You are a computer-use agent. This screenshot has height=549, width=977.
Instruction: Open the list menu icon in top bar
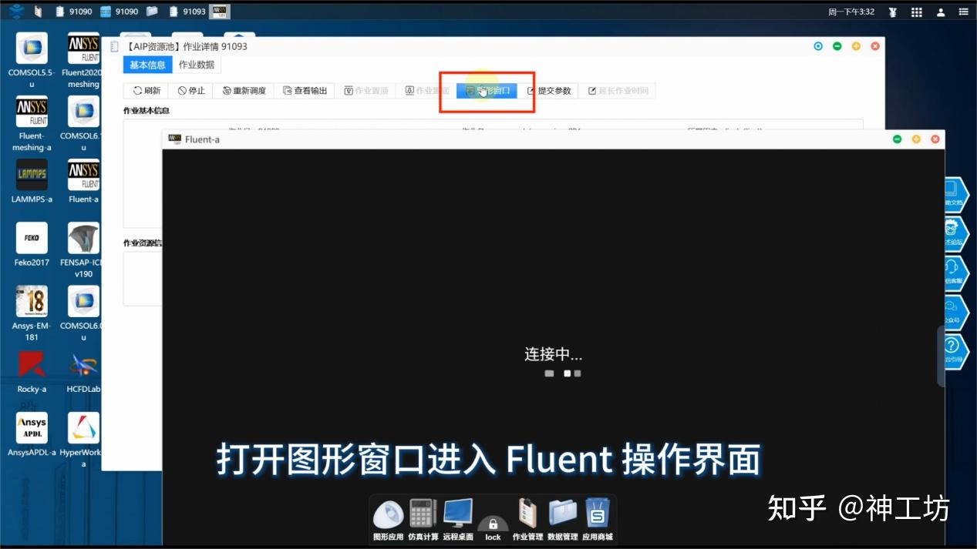point(964,12)
